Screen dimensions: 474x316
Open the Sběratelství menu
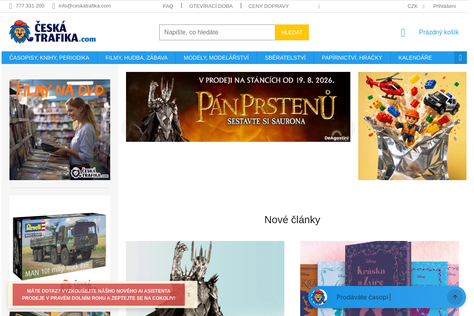coord(285,58)
